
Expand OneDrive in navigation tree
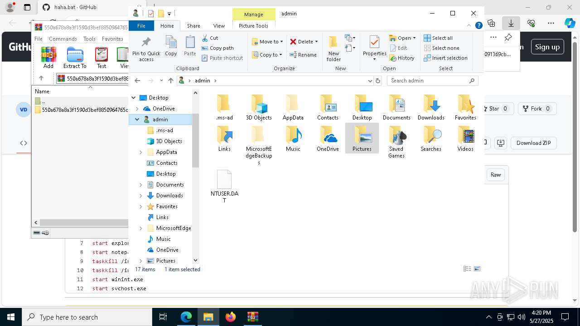click(x=137, y=109)
